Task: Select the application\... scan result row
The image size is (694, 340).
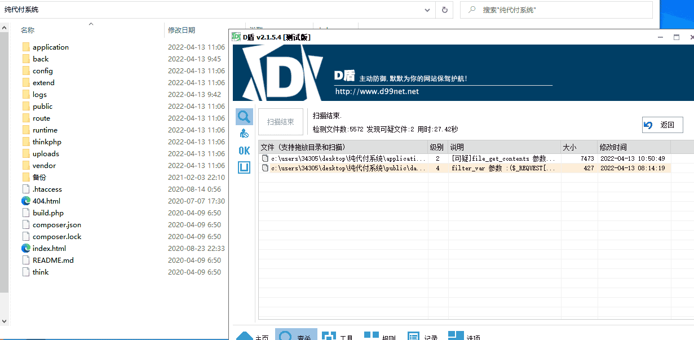Action: tap(350, 159)
